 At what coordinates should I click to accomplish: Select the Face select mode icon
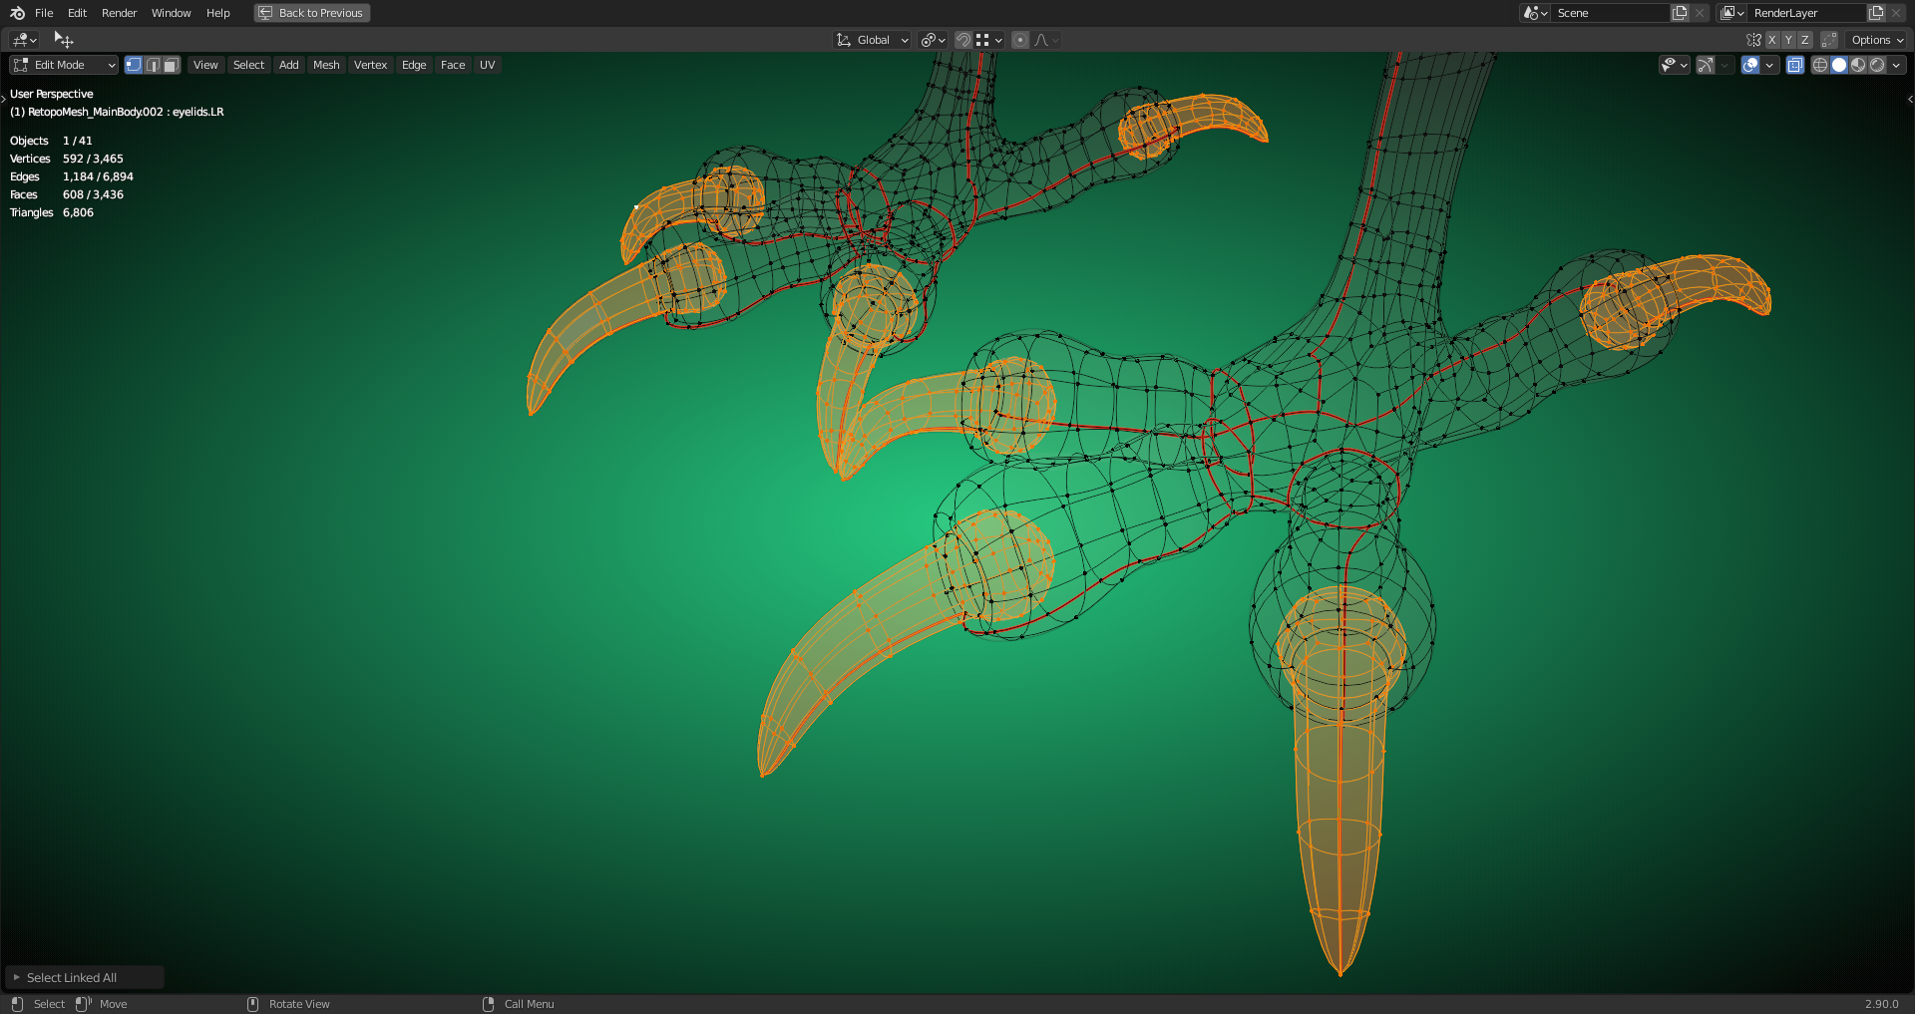coord(171,64)
